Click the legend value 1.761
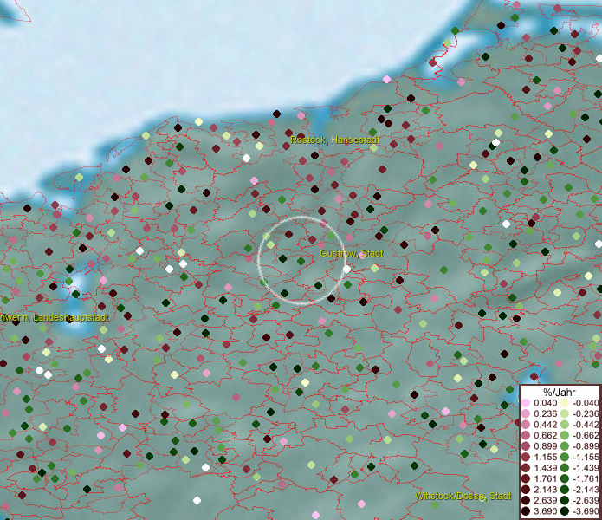602x520 pixels. tap(545, 479)
